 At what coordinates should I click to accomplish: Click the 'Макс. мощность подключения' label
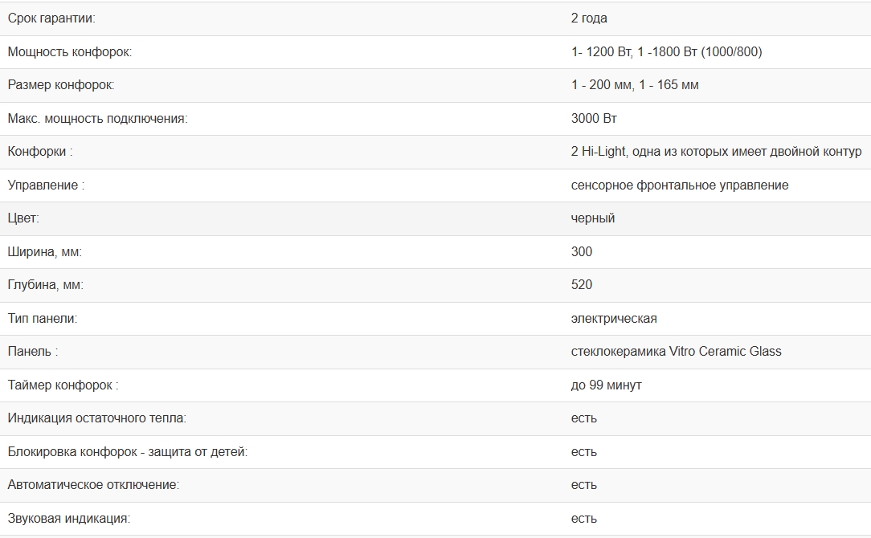98,119
